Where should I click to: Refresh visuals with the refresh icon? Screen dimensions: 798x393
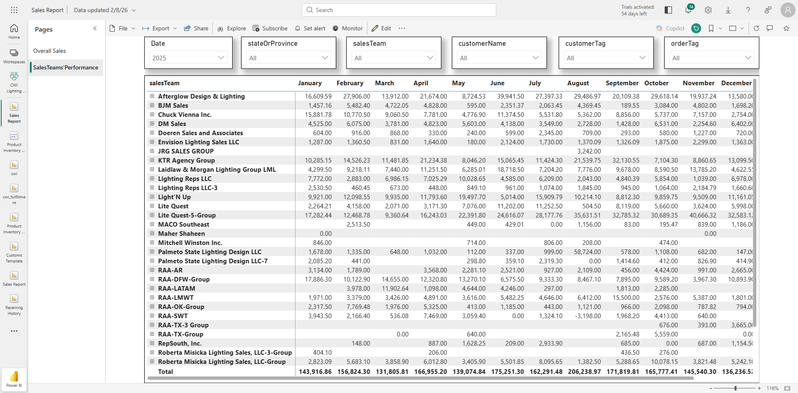[756, 28]
